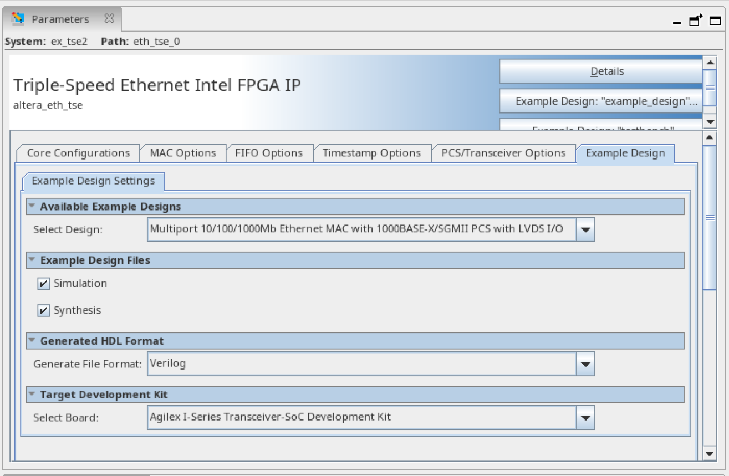Open the PCS/Transceiver Options tab
The image size is (729, 476).
coord(503,153)
